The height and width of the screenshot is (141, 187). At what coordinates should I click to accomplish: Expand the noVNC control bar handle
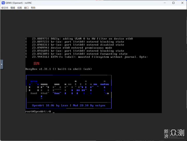pyautogui.click(x=2, y=64)
